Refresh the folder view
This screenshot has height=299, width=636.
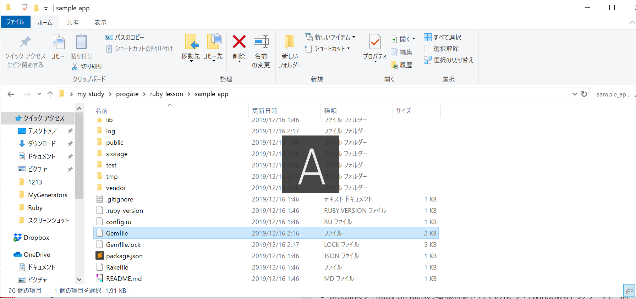584,94
